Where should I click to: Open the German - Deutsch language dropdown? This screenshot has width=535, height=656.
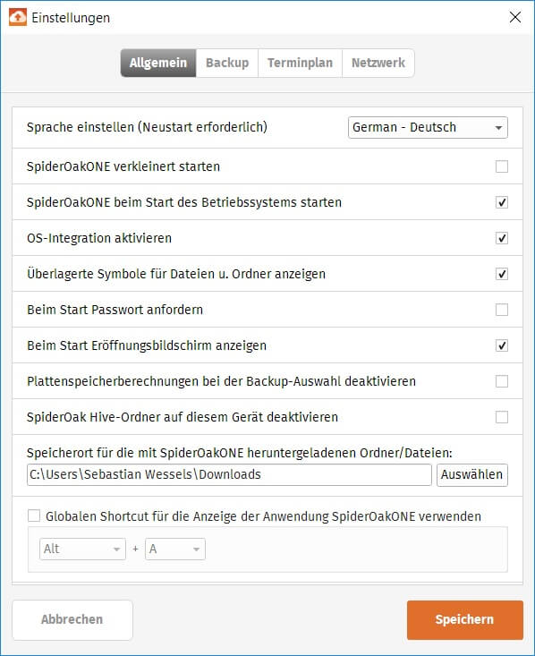point(428,127)
